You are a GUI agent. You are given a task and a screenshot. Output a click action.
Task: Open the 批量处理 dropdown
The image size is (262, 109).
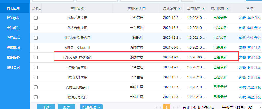[x=91, y=107]
